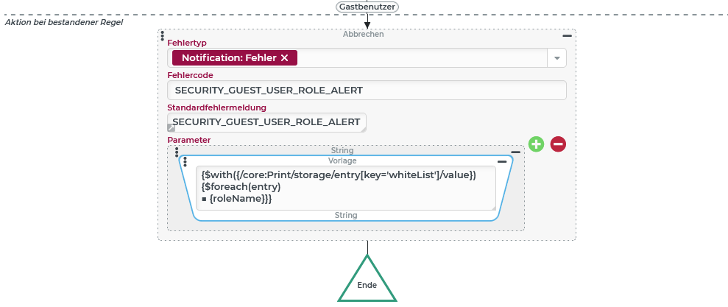Click into the Standardfehlermeldung text field
This screenshot has width=728, height=307.
pyautogui.click(x=266, y=121)
